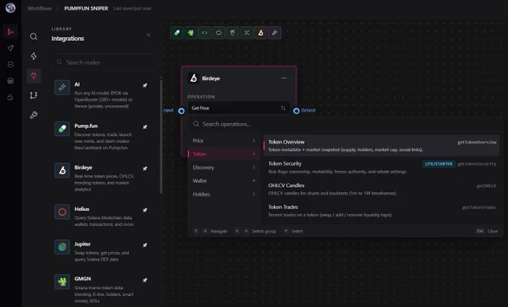The width and height of the screenshot is (508, 307).
Task: Pin the Helius integration
Action: click(145, 210)
